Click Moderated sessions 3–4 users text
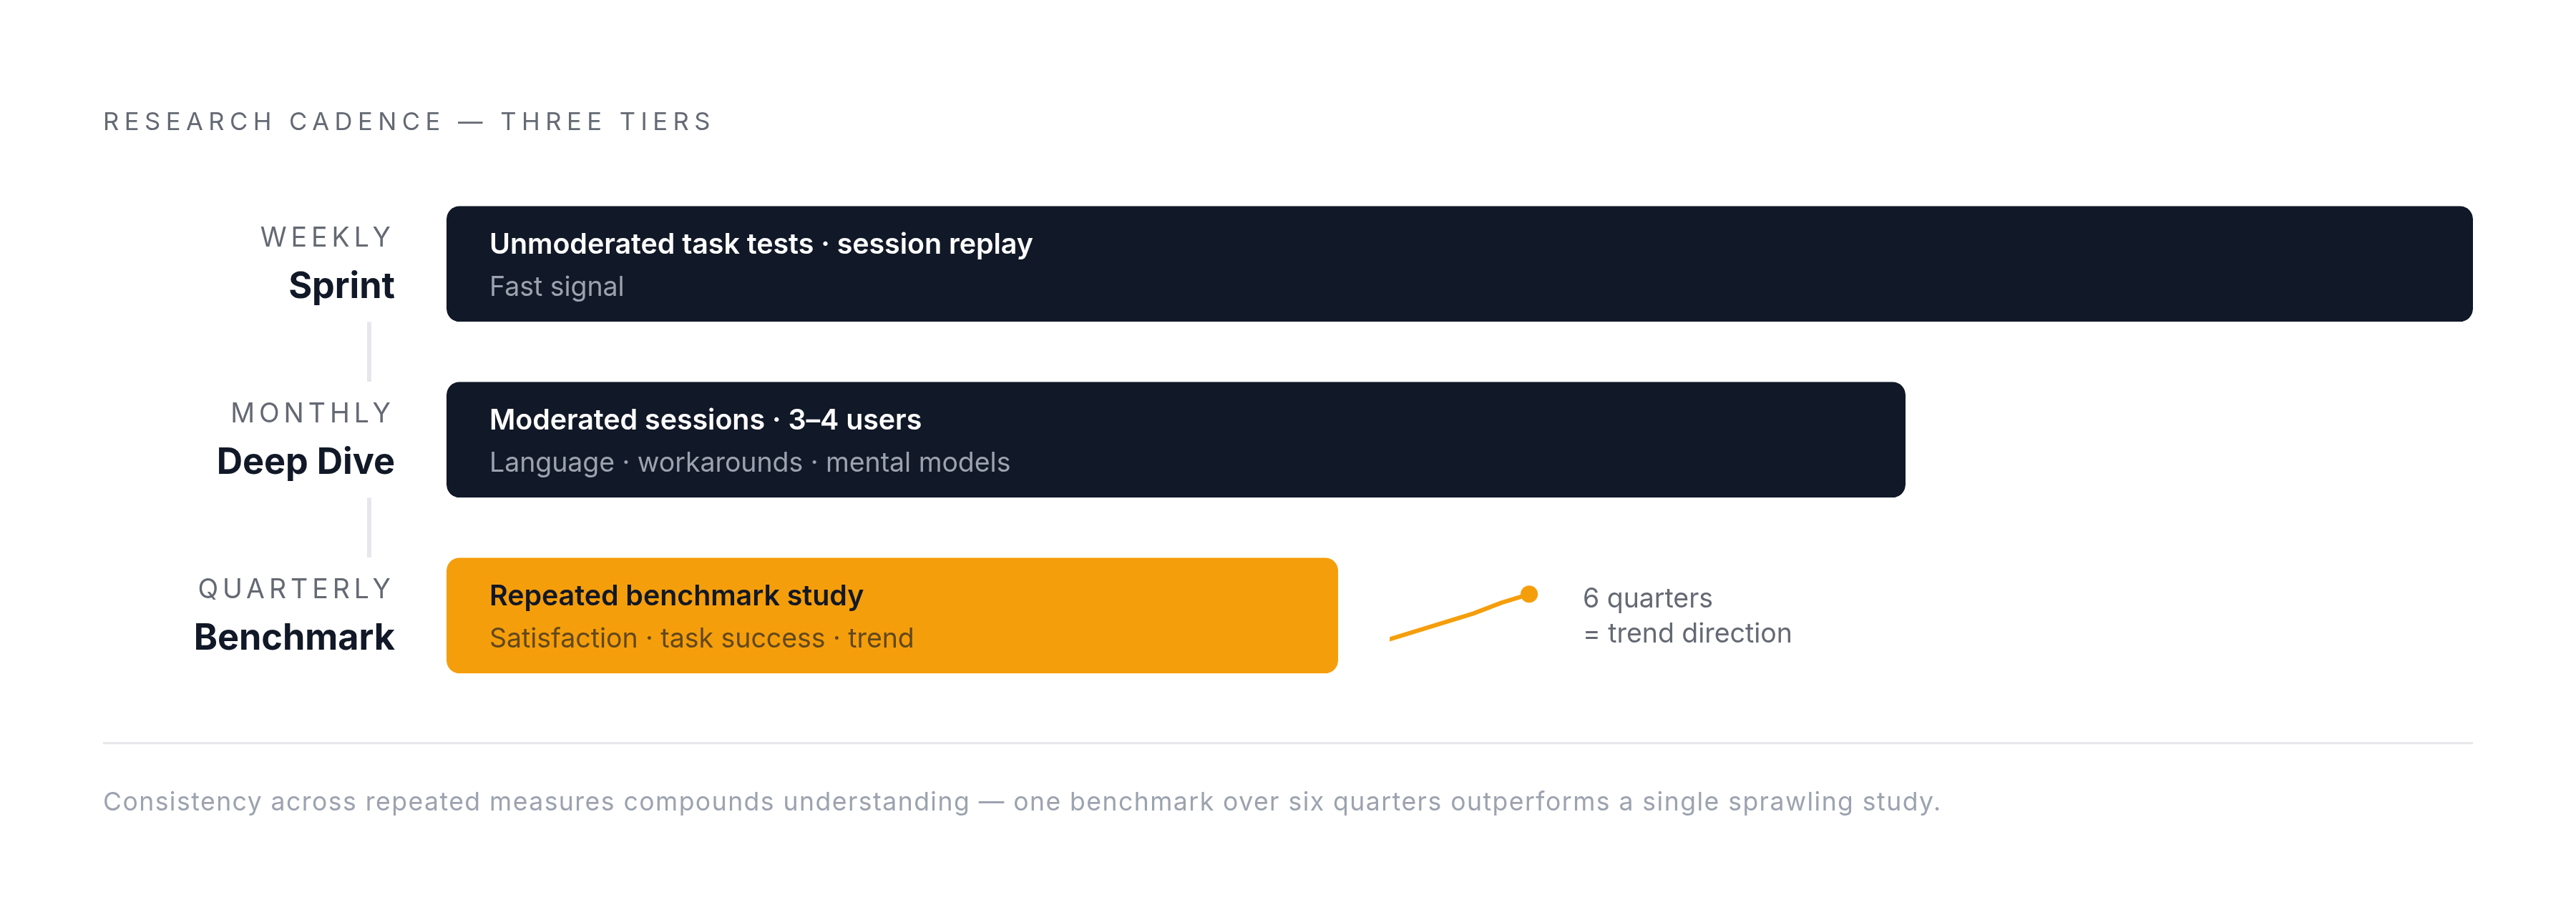The height and width of the screenshot is (922, 2576). (705, 420)
